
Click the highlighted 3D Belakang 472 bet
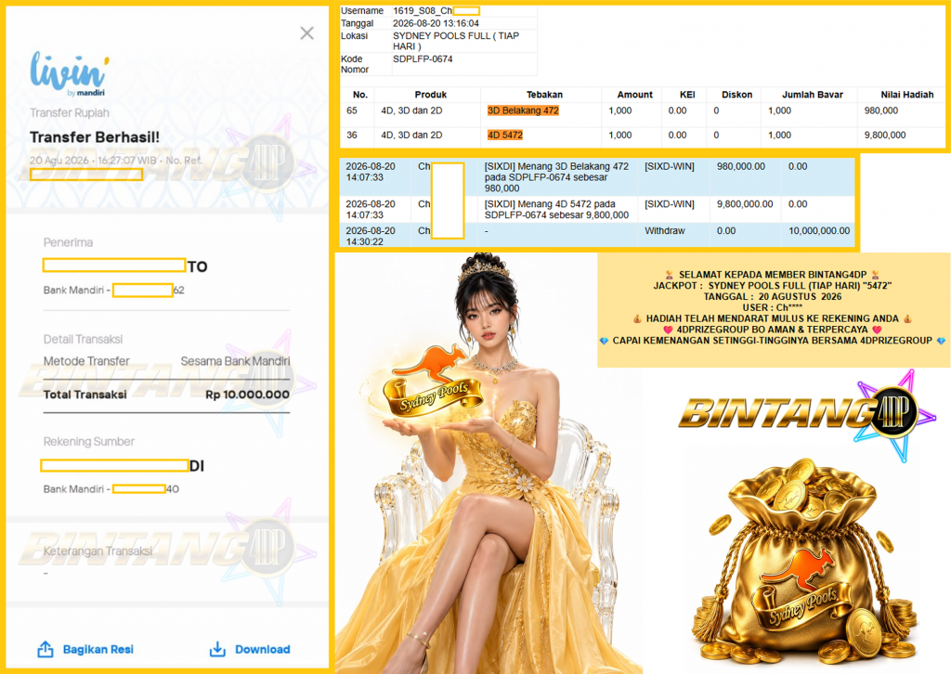click(x=524, y=110)
